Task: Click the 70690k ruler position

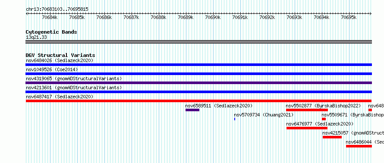Action: pyautogui.click(x=213, y=17)
